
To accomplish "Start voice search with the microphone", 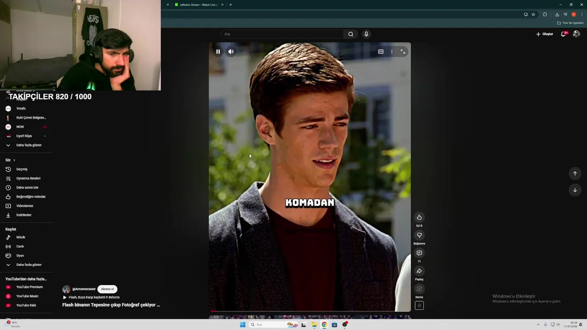I will [366, 34].
